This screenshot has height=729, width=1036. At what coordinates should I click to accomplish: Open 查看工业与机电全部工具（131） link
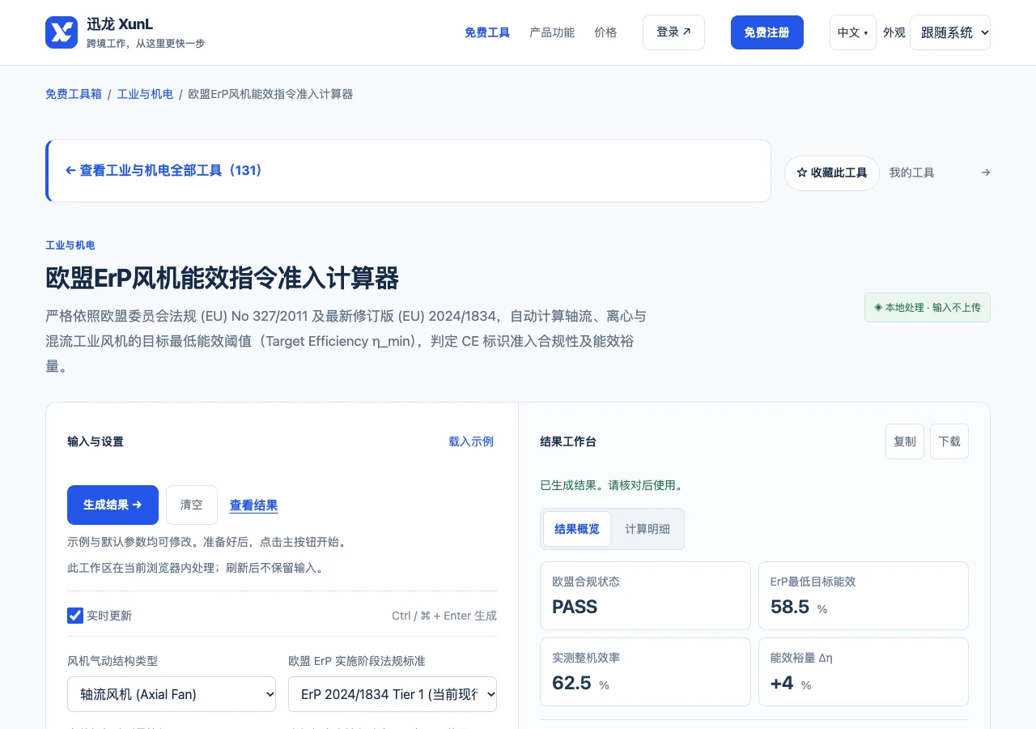[x=163, y=171]
